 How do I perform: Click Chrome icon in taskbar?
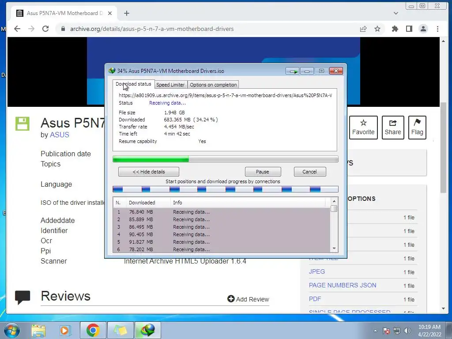[93, 330]
